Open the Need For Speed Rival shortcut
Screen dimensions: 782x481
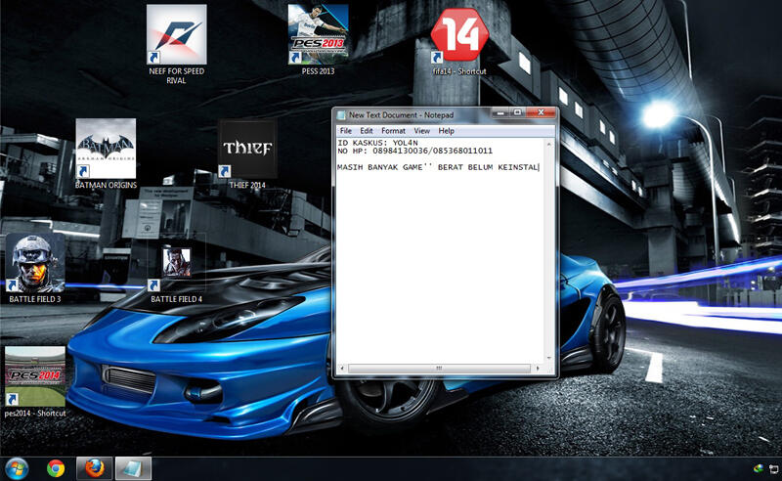coord(176,34)
